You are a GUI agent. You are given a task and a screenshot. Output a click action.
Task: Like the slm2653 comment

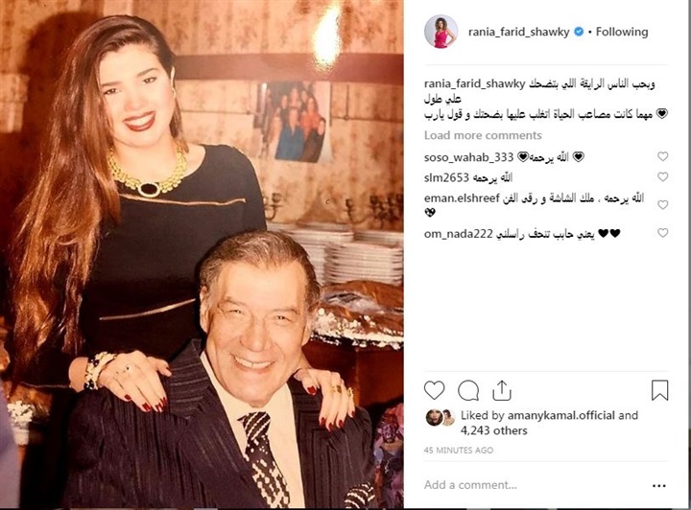pos(663,177)
